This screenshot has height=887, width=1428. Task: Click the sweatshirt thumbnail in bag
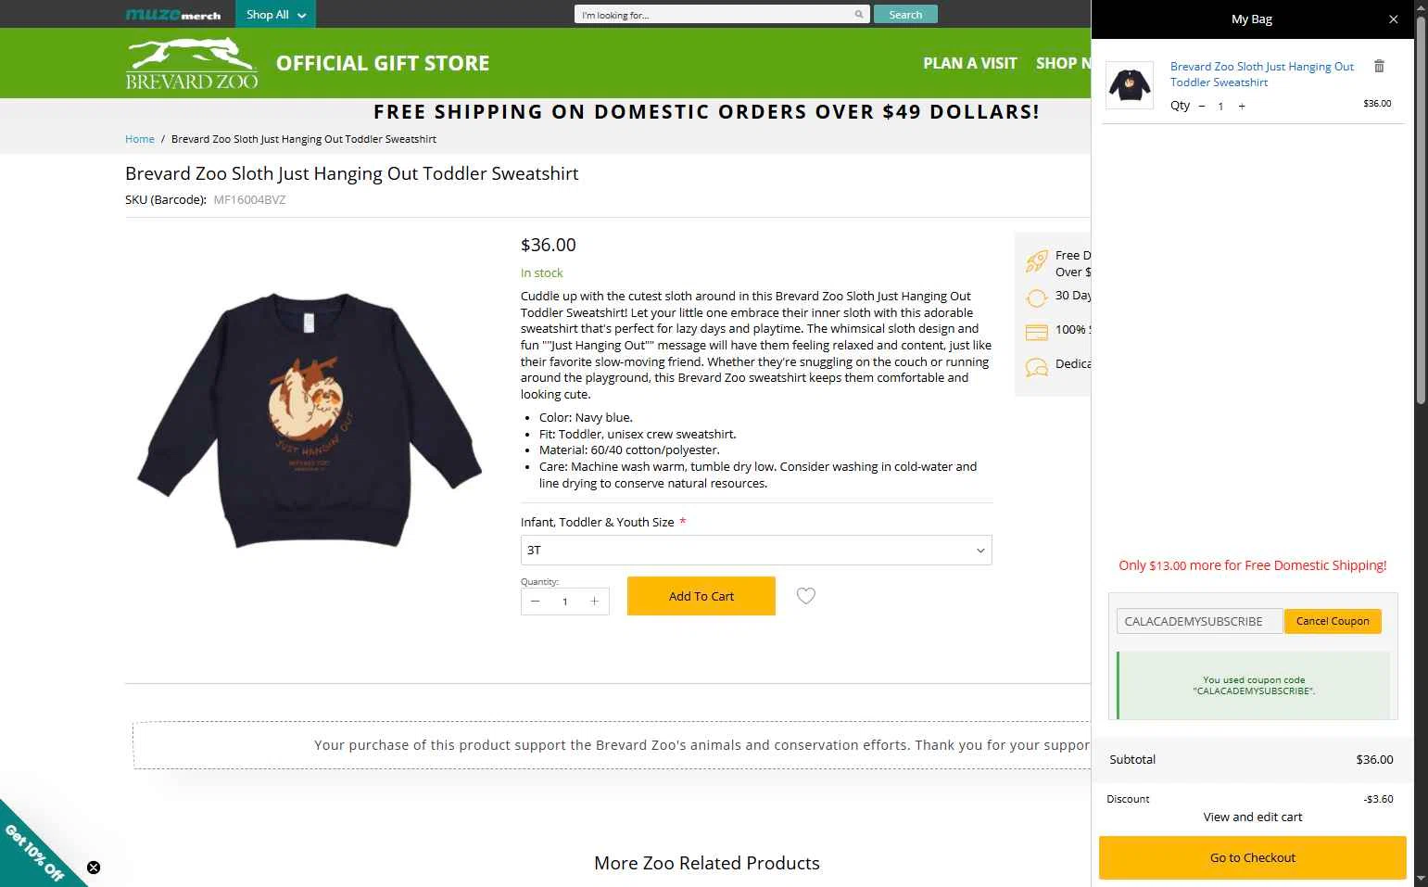point(1131,85)
